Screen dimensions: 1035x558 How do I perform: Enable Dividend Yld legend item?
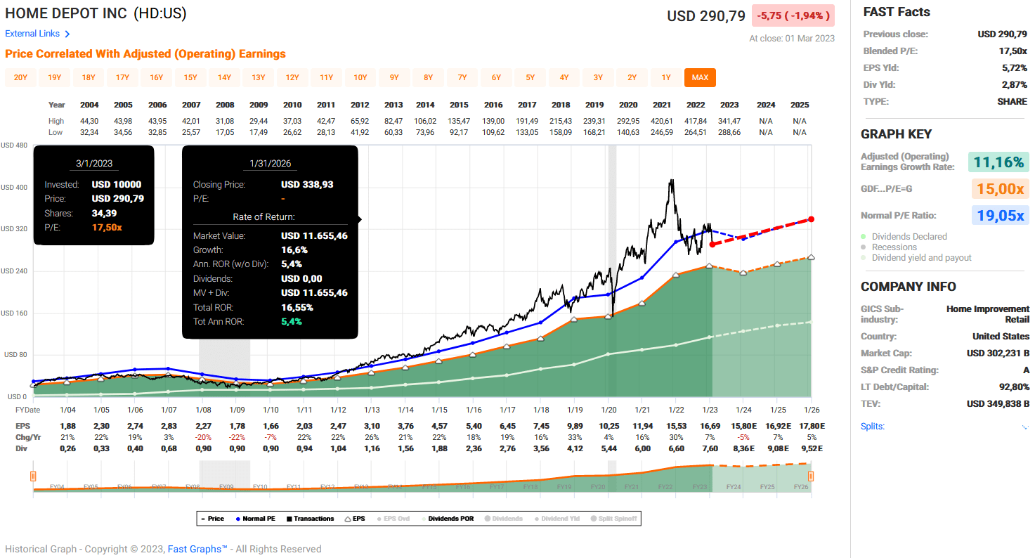click(x=557, y=519)
